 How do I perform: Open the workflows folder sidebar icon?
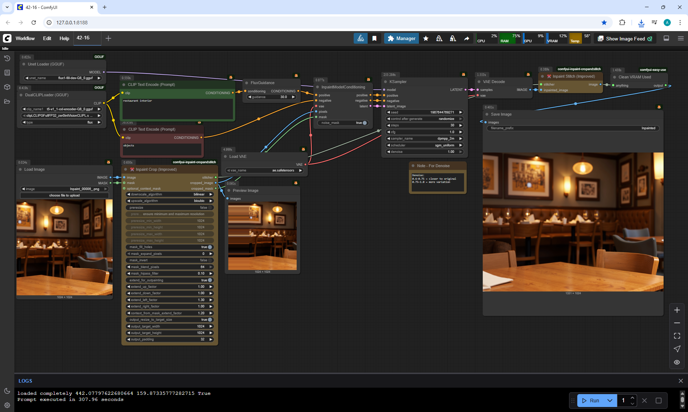7,101
